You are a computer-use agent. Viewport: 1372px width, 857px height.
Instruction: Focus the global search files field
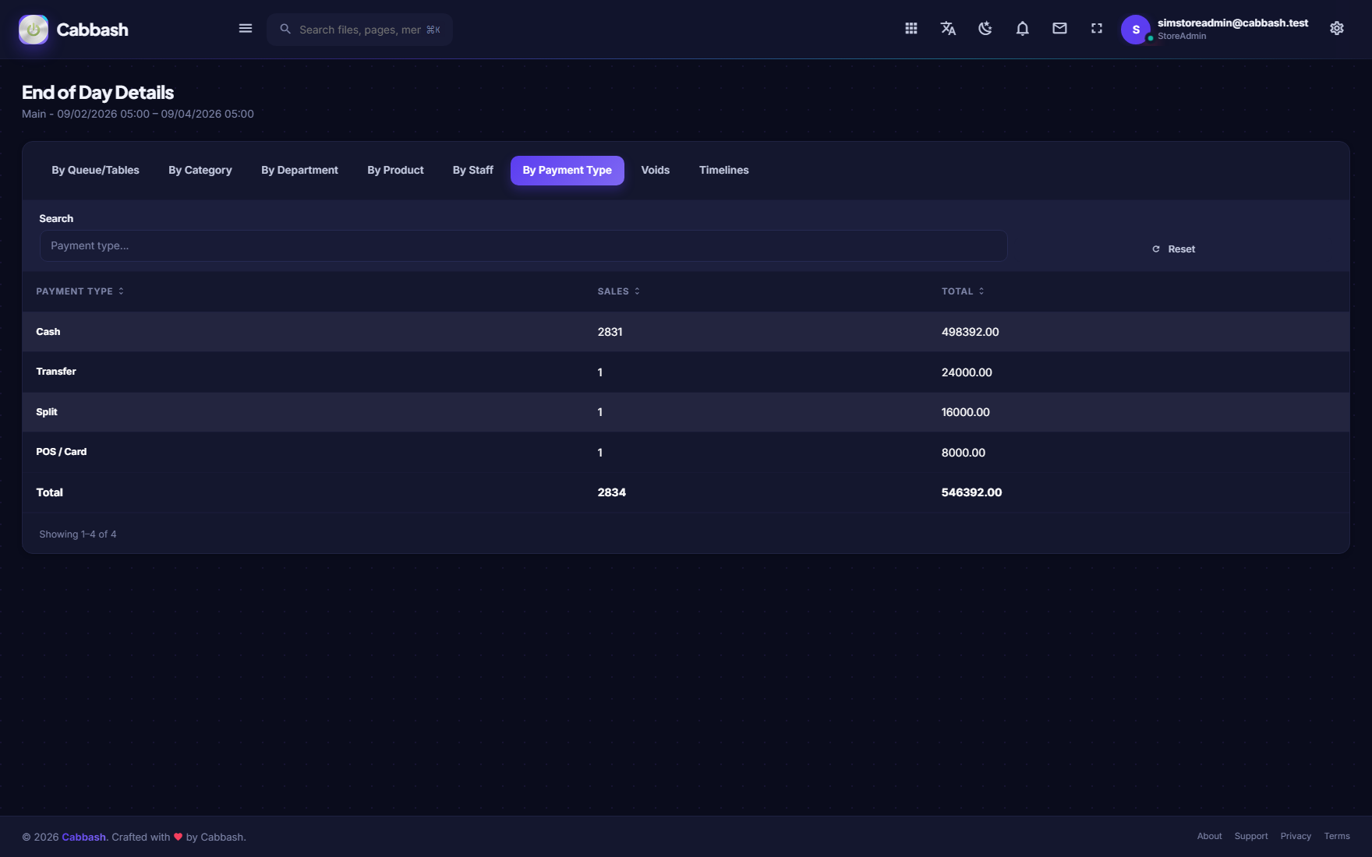[x=359, y=30]
